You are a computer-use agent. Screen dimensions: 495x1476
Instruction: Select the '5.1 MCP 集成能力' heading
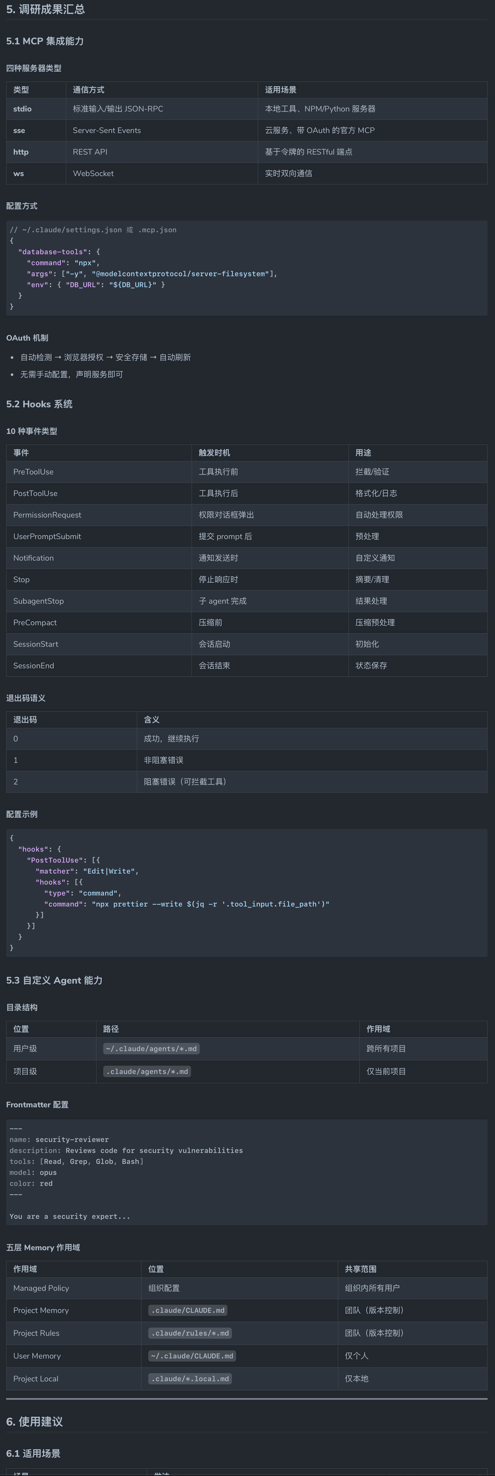45,41
